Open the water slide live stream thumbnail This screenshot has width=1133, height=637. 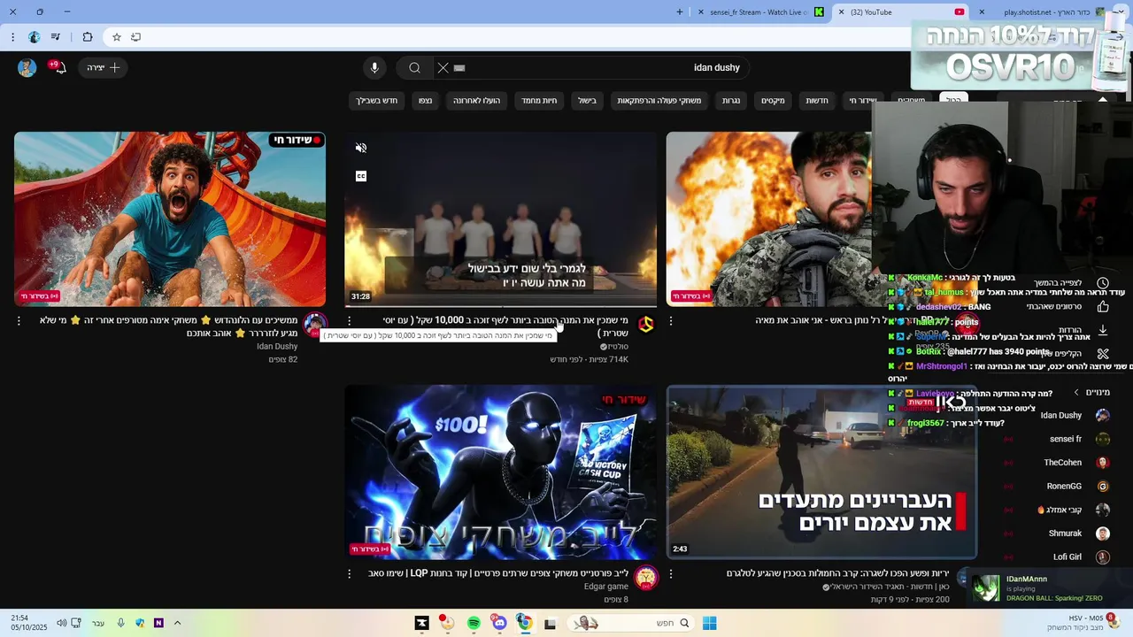tap(170, 219)
